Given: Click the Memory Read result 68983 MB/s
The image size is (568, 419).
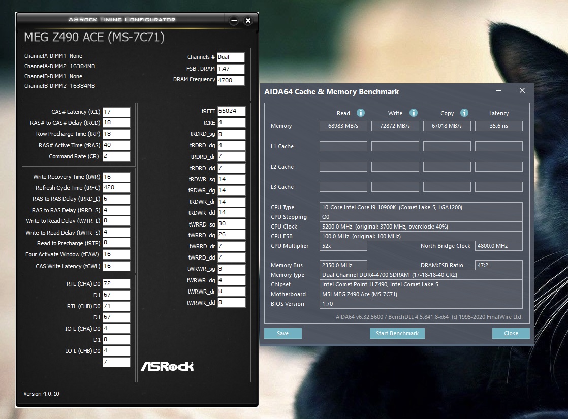Looking at the screenshot, I should pos(343,126).
